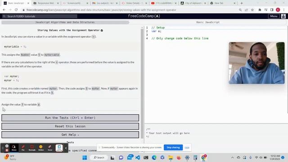This screenshot has height=162, width=288.
Task: Open the Basic JavaScript breadcrumb
Action: coord(208,22)
